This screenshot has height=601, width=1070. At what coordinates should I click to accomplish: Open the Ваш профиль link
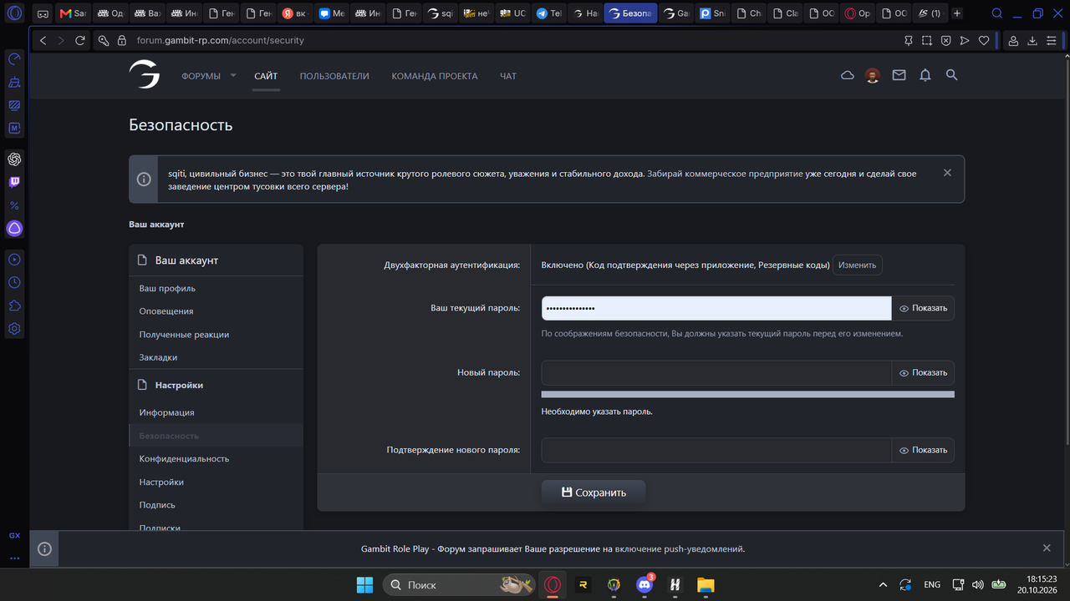pyautogui.click(x=167, y=288)
